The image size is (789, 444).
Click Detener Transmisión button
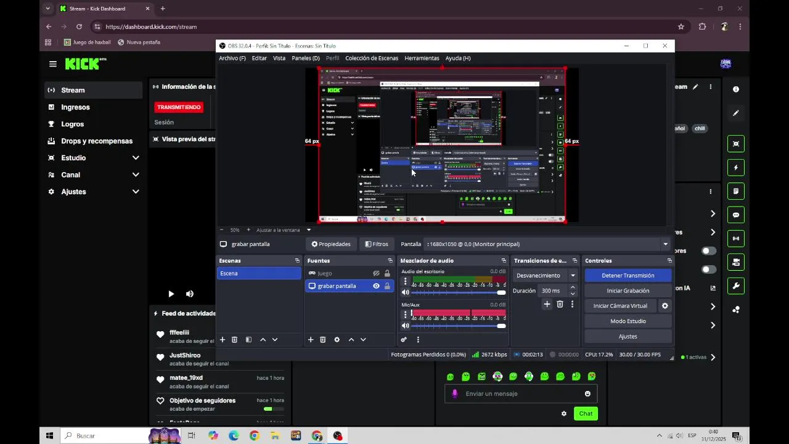628,276
